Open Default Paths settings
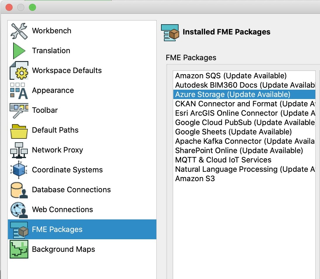320x279 pixels. click(82, 130)
